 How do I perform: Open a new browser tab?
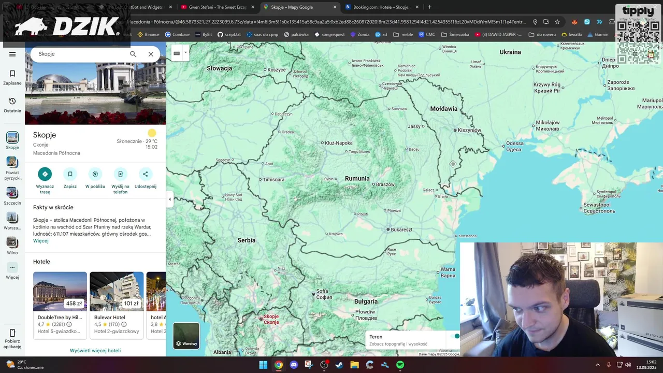coord(429,7)
